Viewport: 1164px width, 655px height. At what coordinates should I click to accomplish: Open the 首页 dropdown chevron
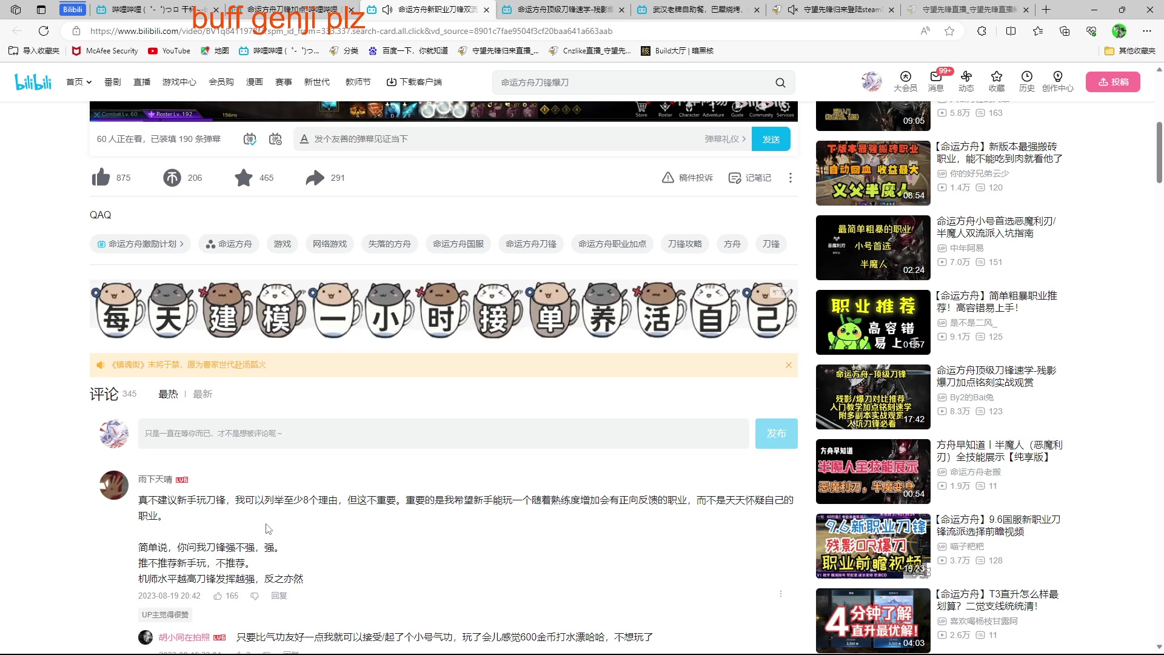click(89, 82)
